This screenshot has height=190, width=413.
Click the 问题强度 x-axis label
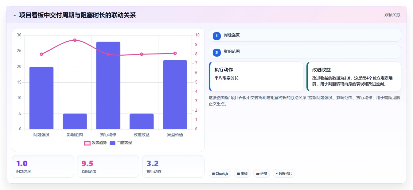point(41,135)
